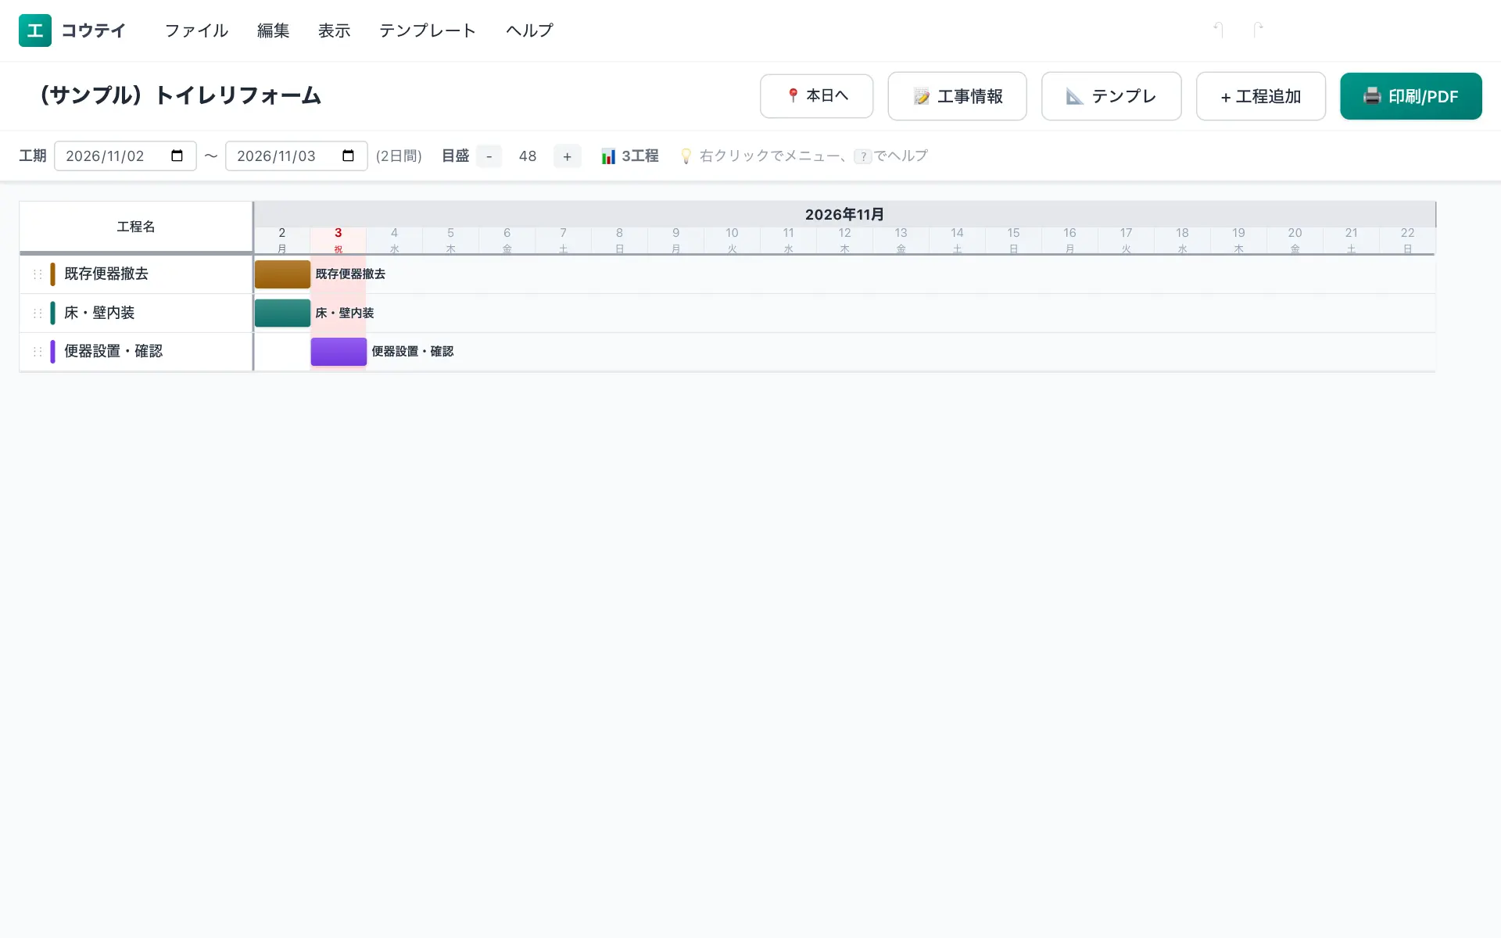Click the end date field 2026/11/03
This screenshot has height=938, width=1501.
(296, 156)
